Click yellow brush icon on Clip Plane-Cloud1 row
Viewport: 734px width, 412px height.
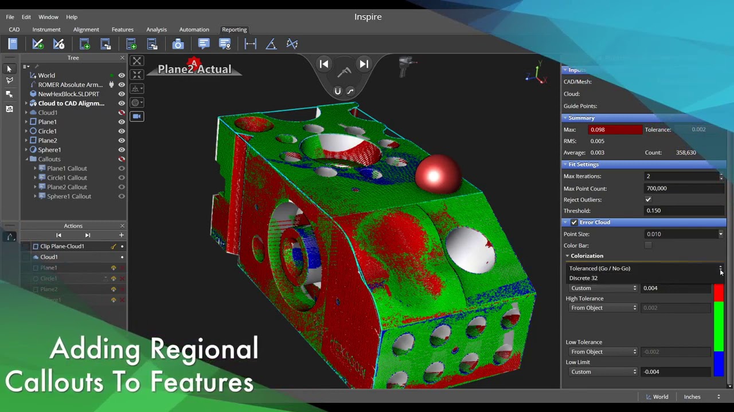[114, 247]
